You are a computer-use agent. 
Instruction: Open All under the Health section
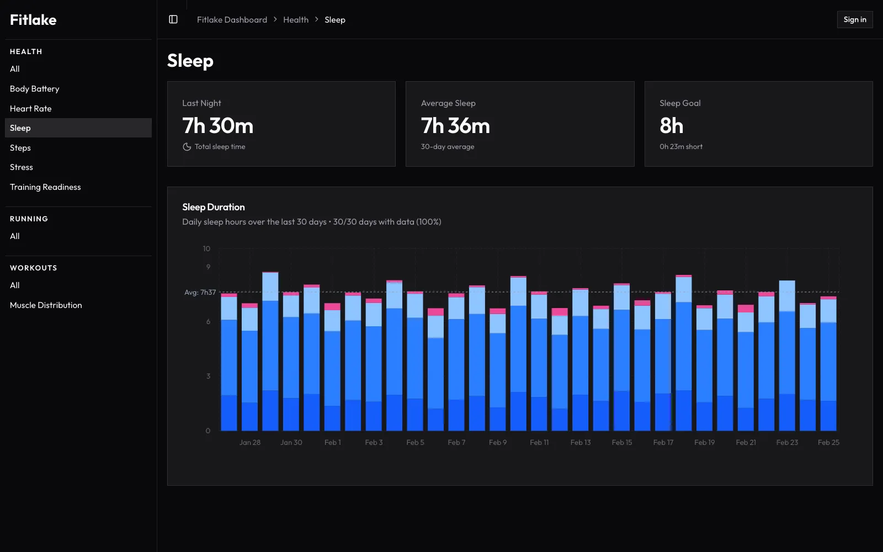(78, 69)
